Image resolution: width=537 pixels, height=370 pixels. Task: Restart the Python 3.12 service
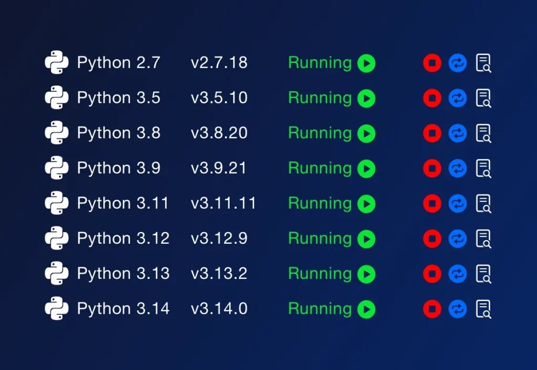457,238
